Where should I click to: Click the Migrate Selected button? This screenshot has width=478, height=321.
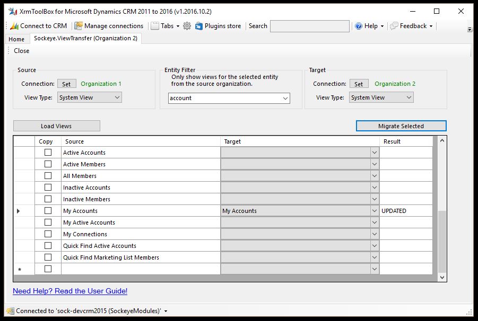(401, 126)
